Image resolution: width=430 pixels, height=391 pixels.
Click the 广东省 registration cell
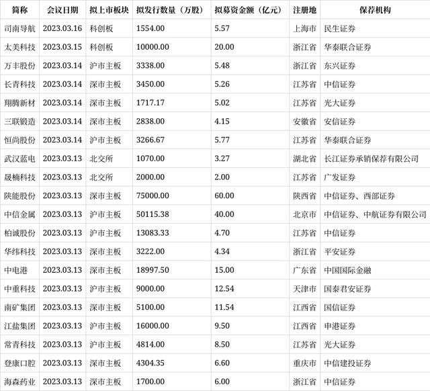(304, 270)
